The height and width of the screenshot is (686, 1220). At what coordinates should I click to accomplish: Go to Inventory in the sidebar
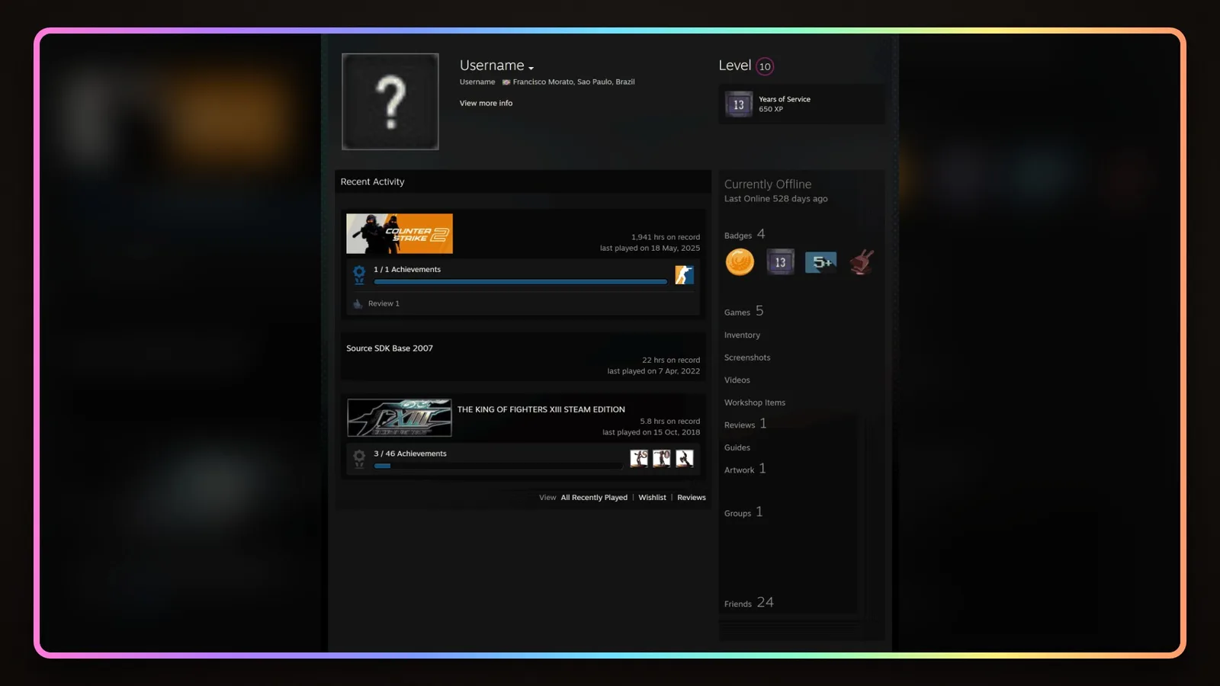(742, 335)
